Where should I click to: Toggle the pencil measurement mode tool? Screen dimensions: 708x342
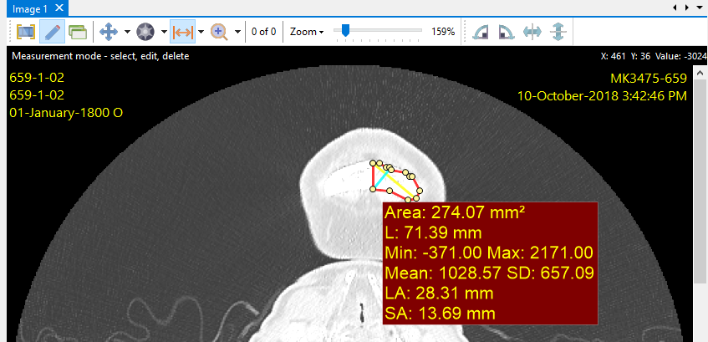pos(52,32)
